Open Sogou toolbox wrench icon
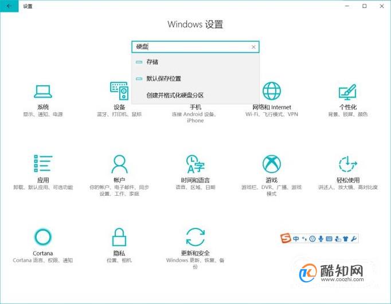The image size is (391, 304). coord(354,239)
